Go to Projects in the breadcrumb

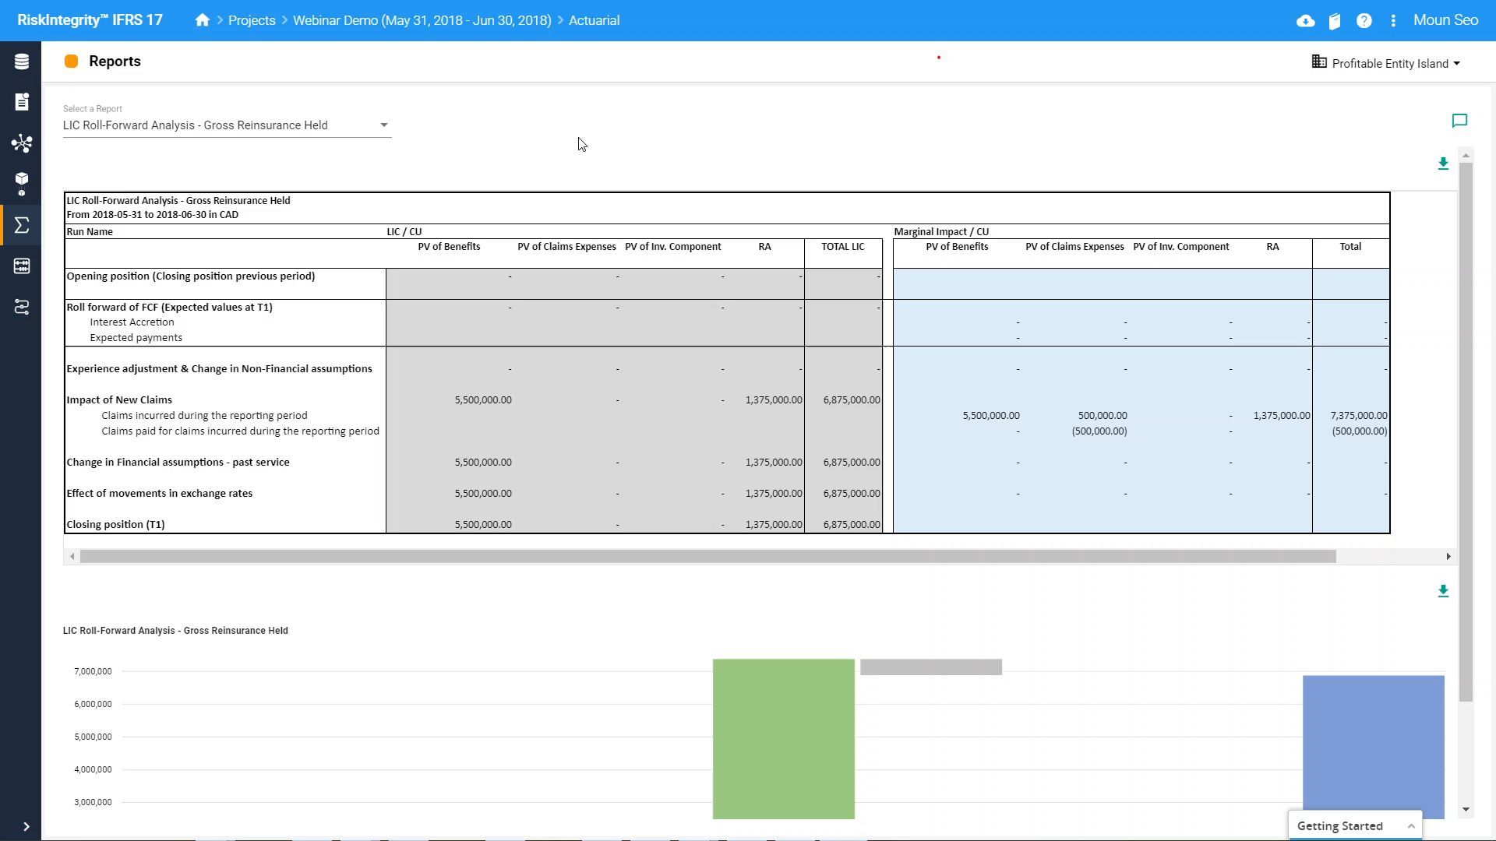coord(252,21)
